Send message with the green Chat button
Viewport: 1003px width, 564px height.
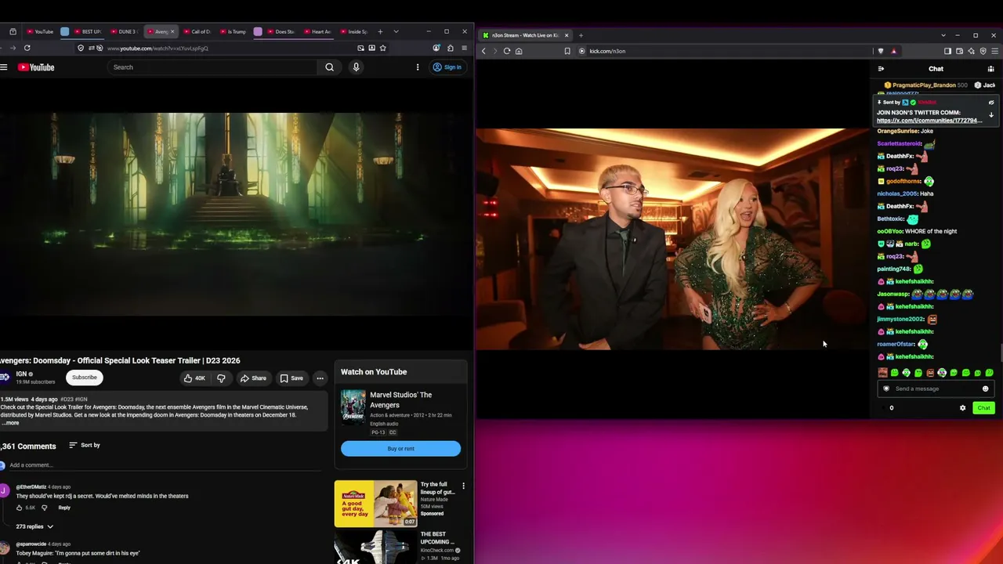984,408
